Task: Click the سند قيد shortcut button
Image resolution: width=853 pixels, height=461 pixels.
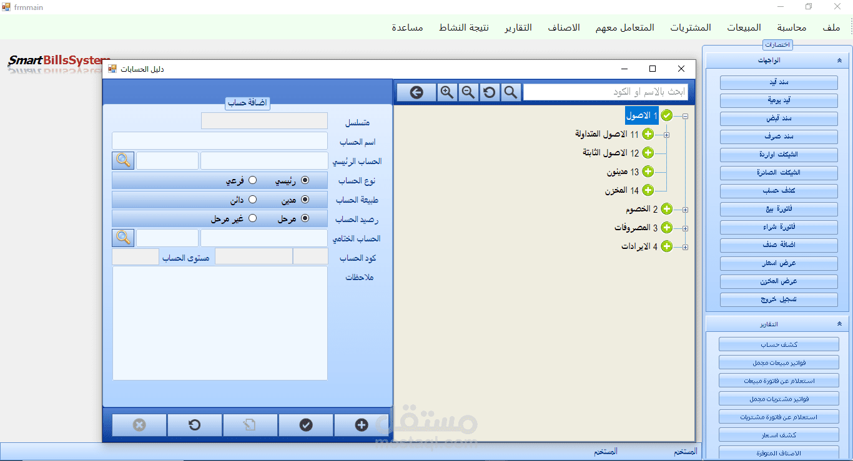Action: click(x=779, y=82)
